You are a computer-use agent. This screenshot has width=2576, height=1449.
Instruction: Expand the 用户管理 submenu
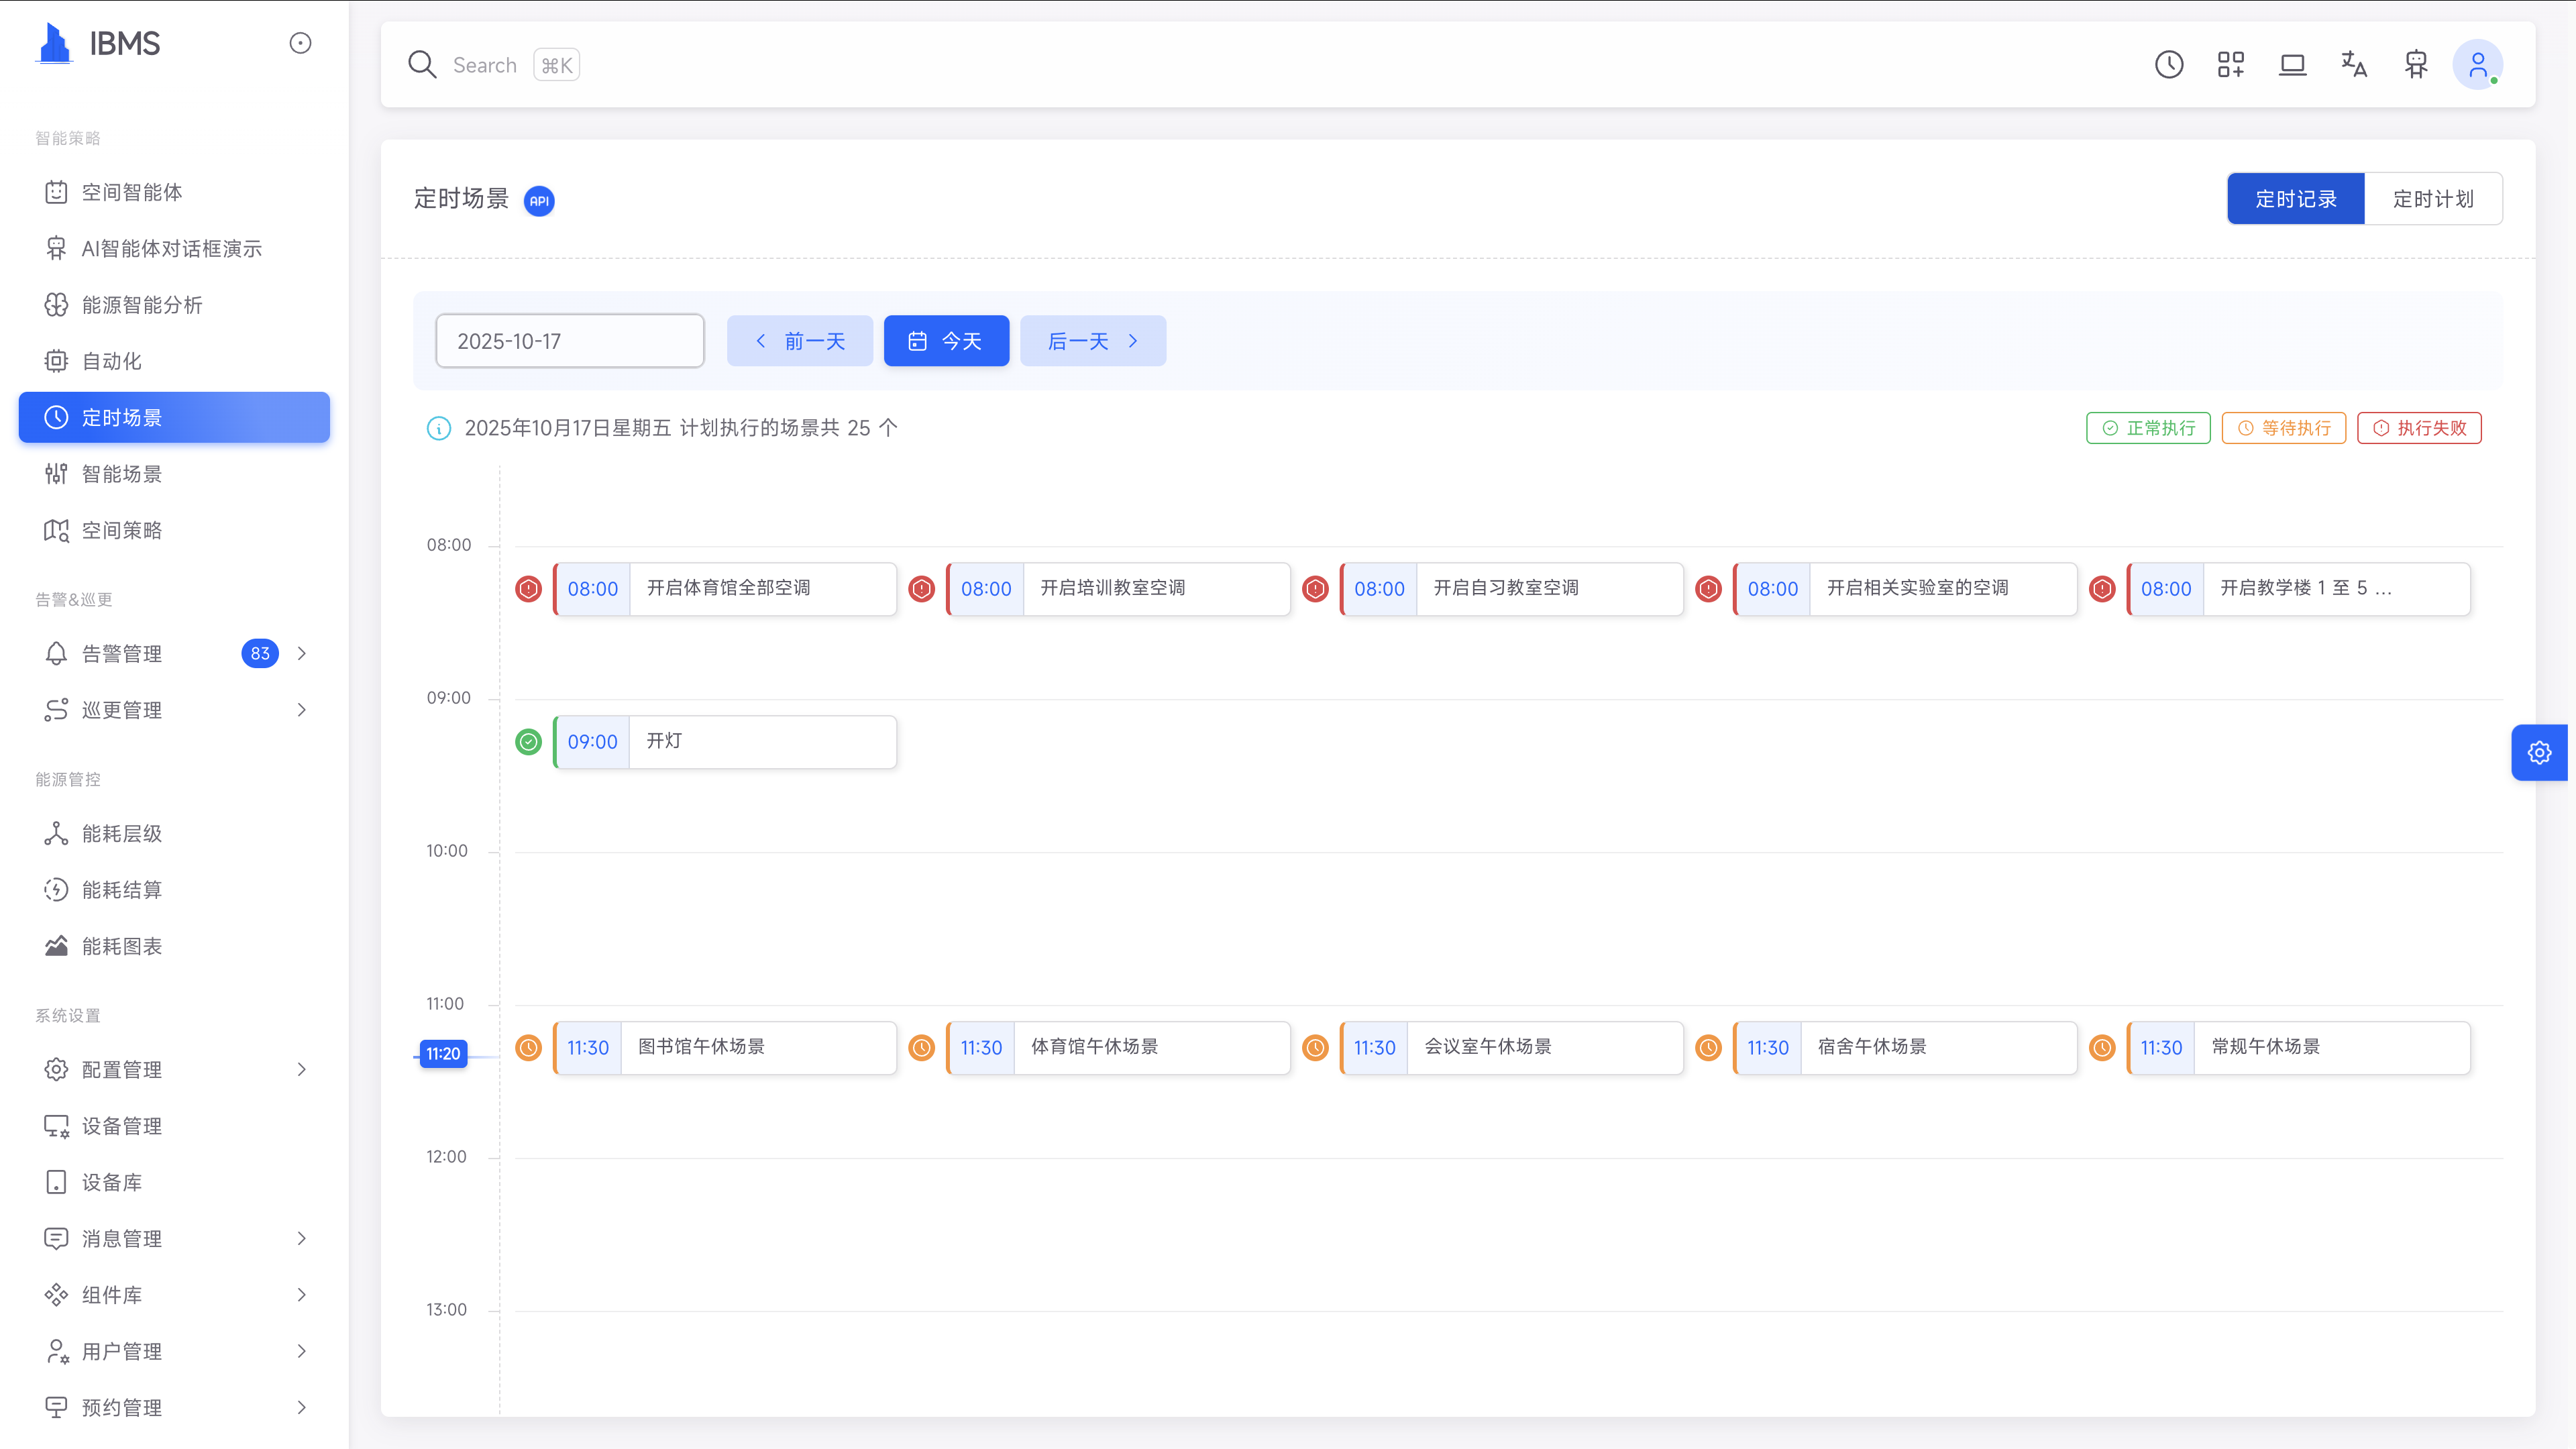tap(174, 1351)
